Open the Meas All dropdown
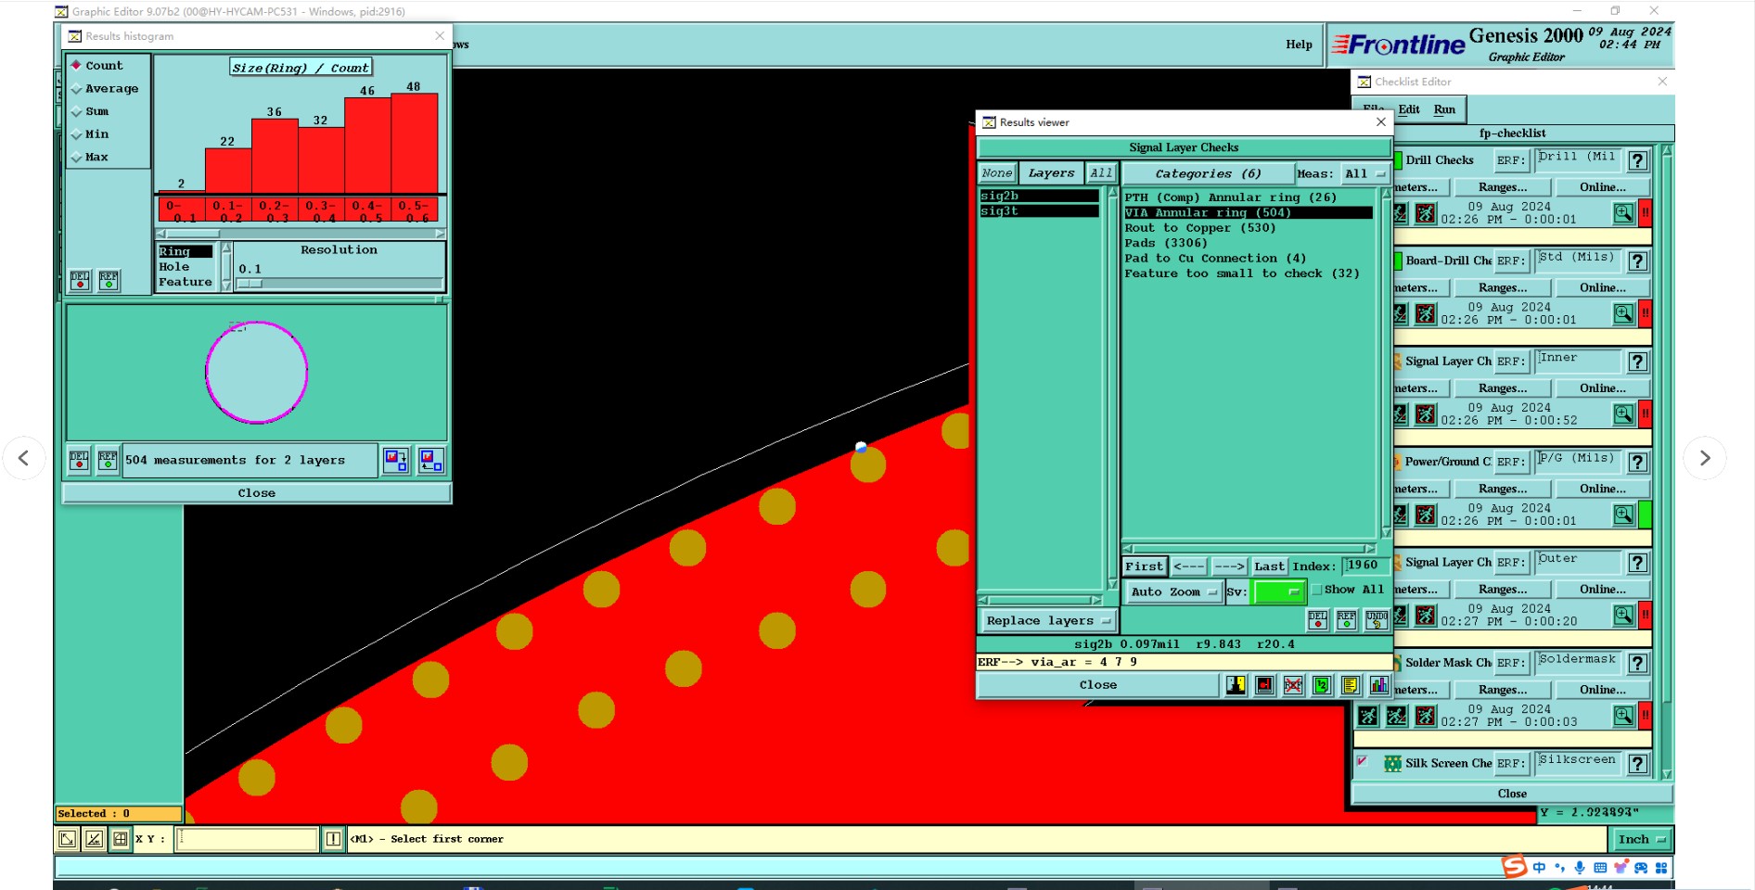 (1365, 173)
